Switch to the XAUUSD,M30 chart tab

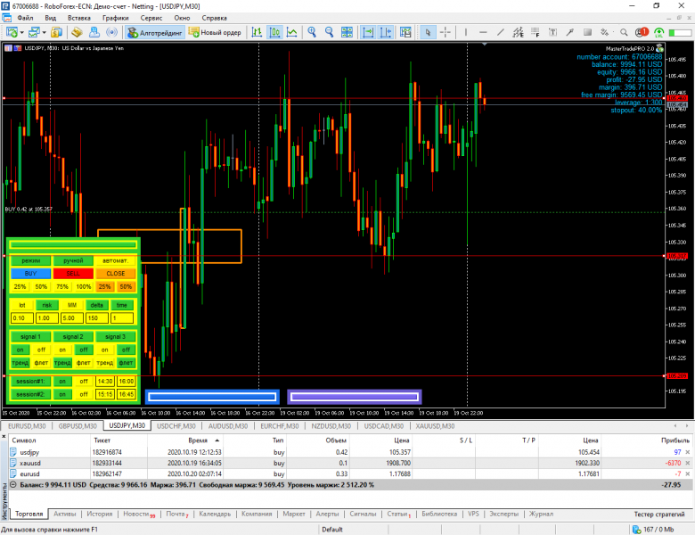pos(435,426)
